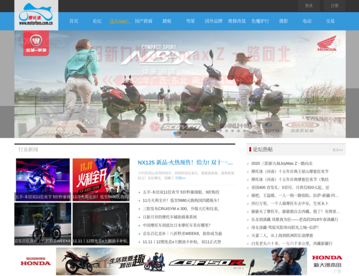Select 踏板 in the navigation bar
Screen dimensions: 359x276
pyautogui.click(x=167, y=21)
